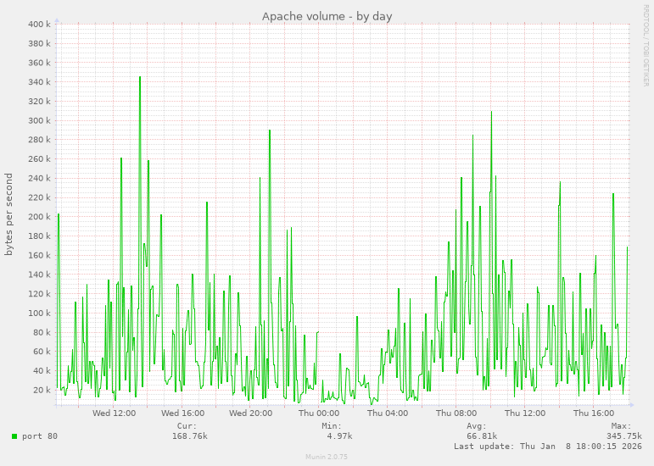Image resolution: width=654 pixels, height=466 pixels.
Task: Click the 'port 80' legend label
Action: 40,436
